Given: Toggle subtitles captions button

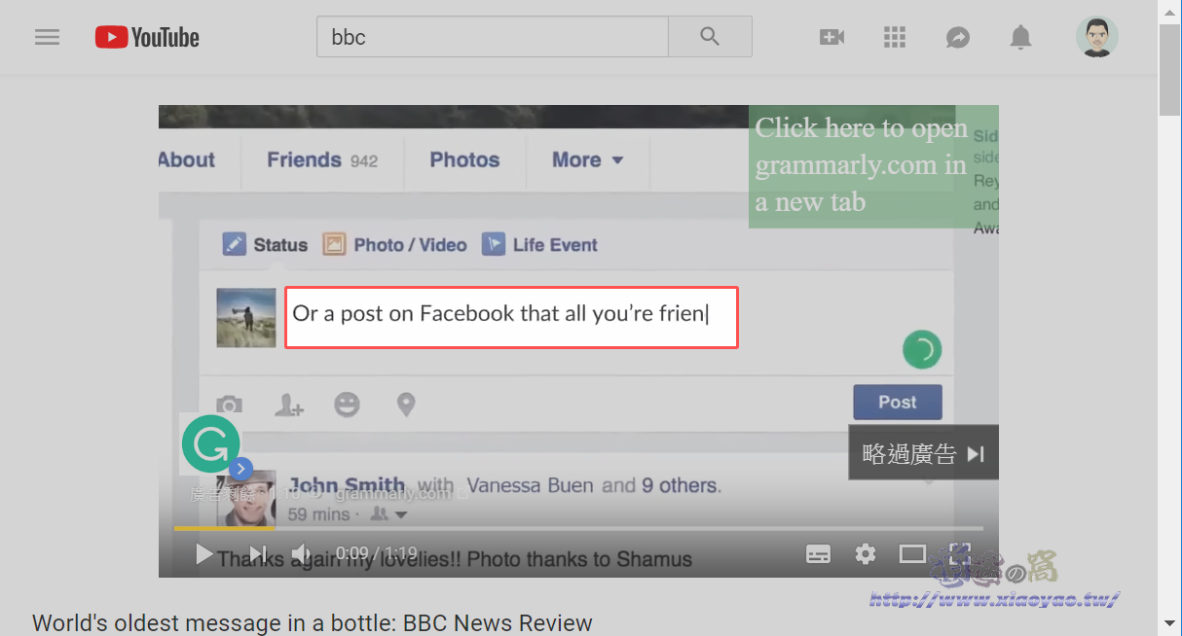Looking at the screenshot, I should point(819,554).
